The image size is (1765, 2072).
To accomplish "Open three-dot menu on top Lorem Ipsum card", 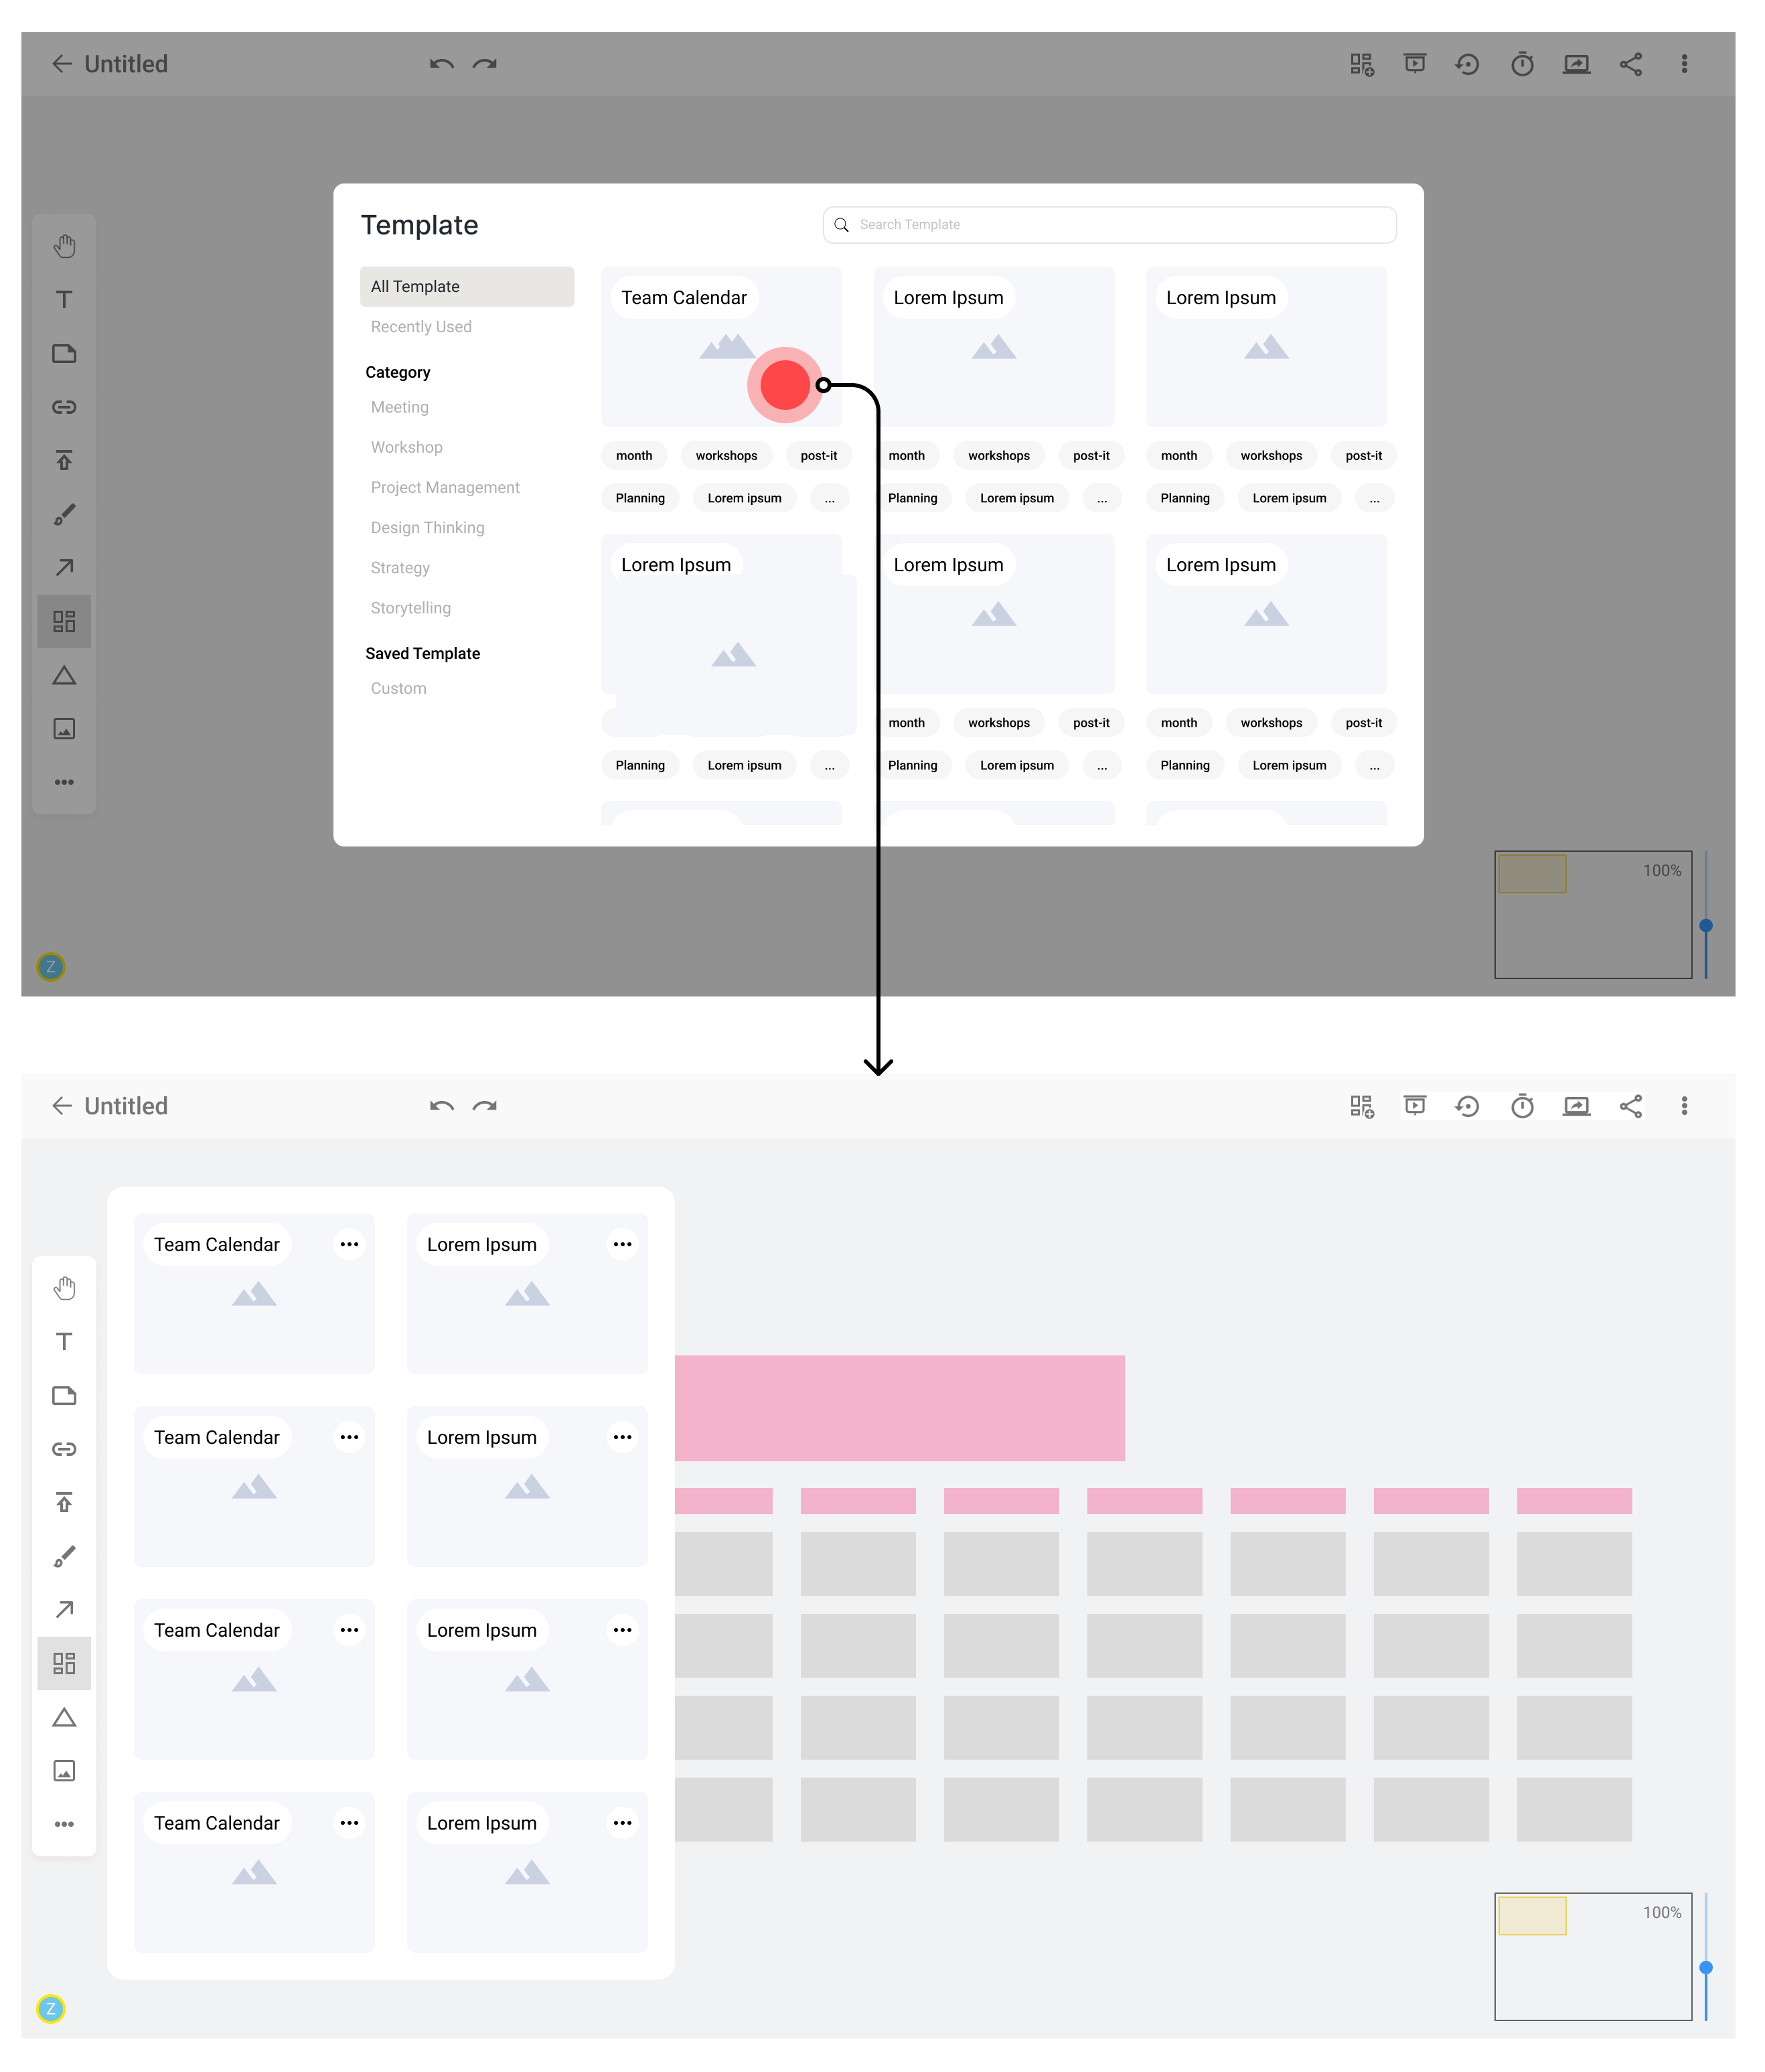I will point(622,1244).
